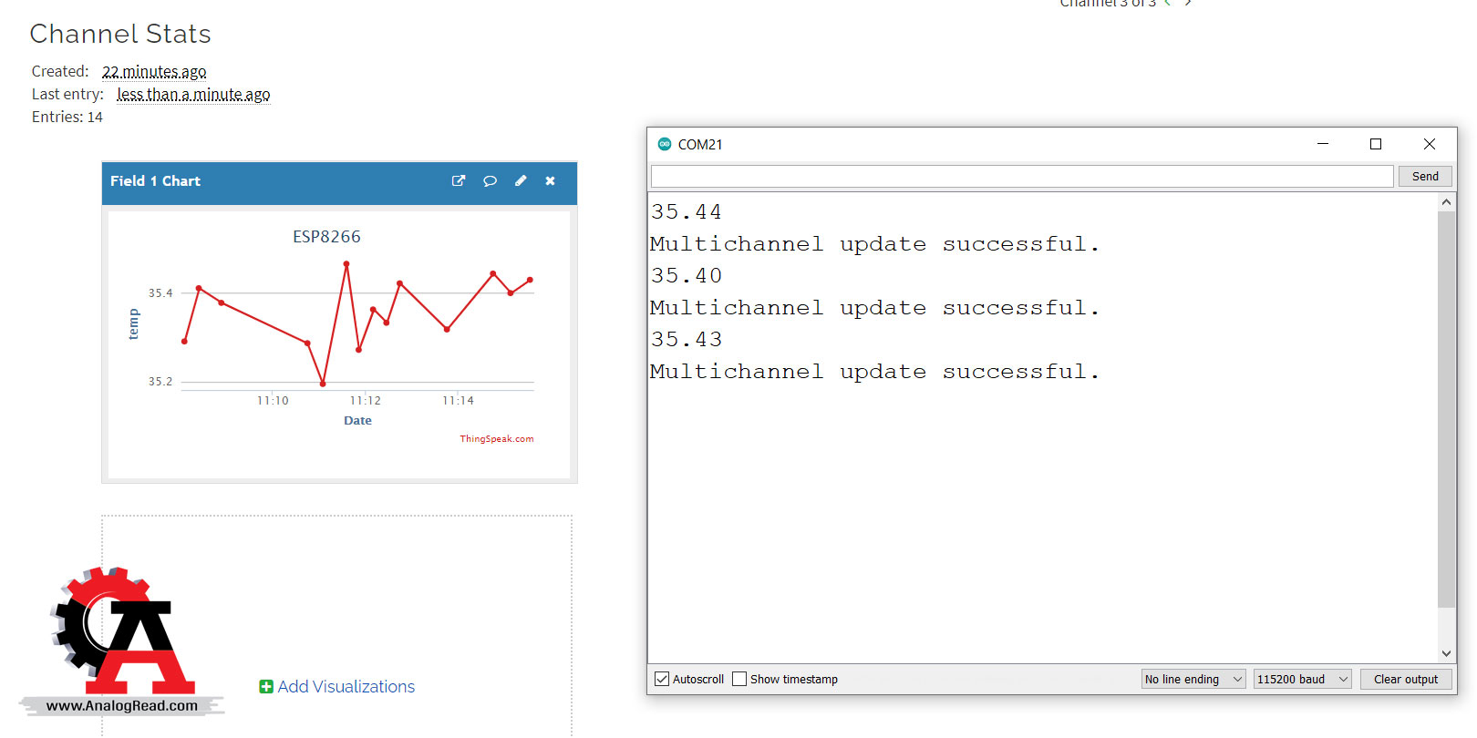Enable Show timestamp checkbox

[739, 679]
